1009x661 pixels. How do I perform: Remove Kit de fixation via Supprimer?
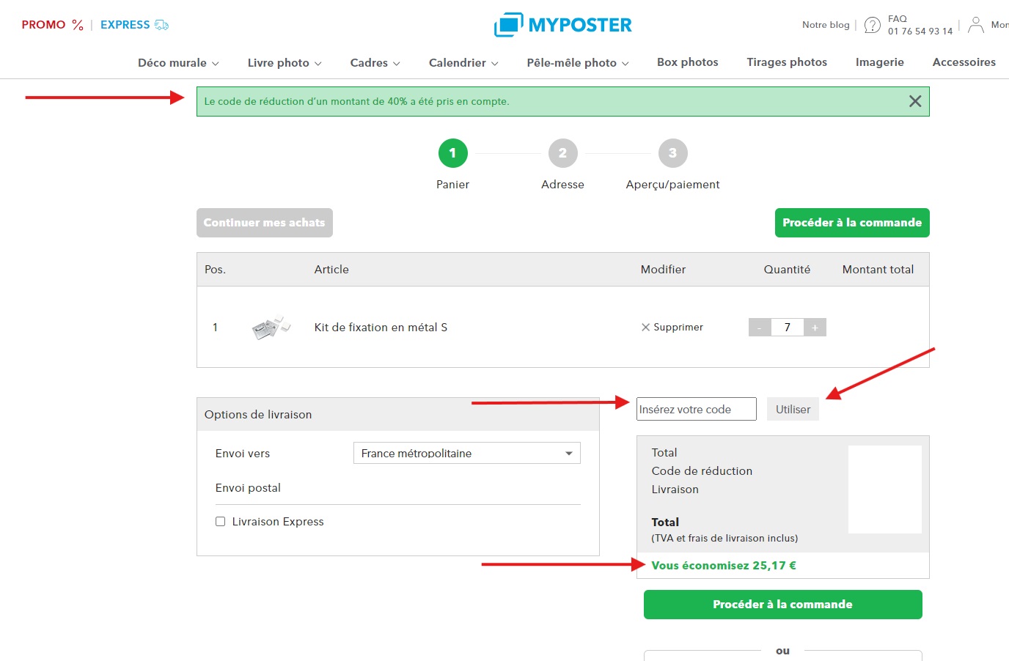(672, 328)
